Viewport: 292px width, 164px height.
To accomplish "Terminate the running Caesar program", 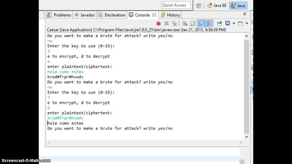I will (158, 23).
